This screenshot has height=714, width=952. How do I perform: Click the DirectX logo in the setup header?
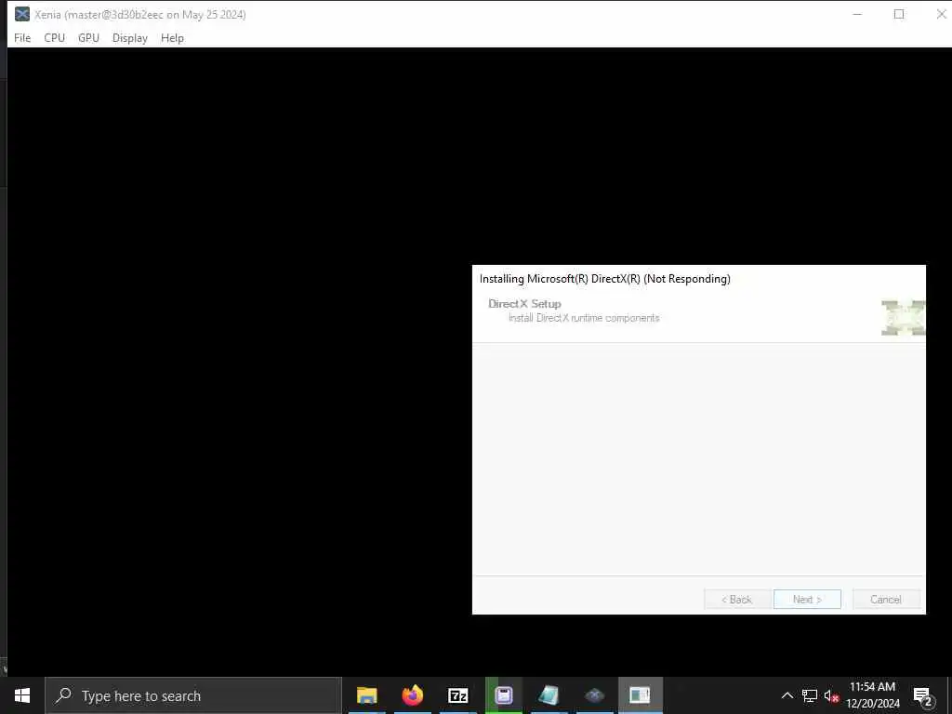tap(904, 318)
